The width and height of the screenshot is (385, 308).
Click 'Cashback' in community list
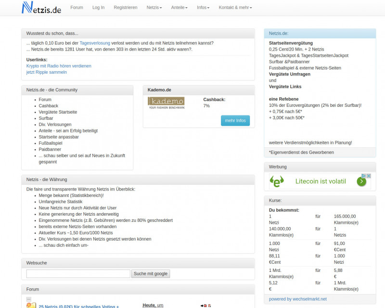point(49,105)
